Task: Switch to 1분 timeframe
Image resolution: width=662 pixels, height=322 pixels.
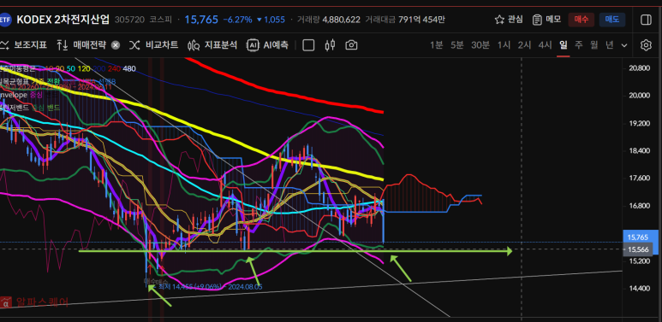Action: coord(437,45)
